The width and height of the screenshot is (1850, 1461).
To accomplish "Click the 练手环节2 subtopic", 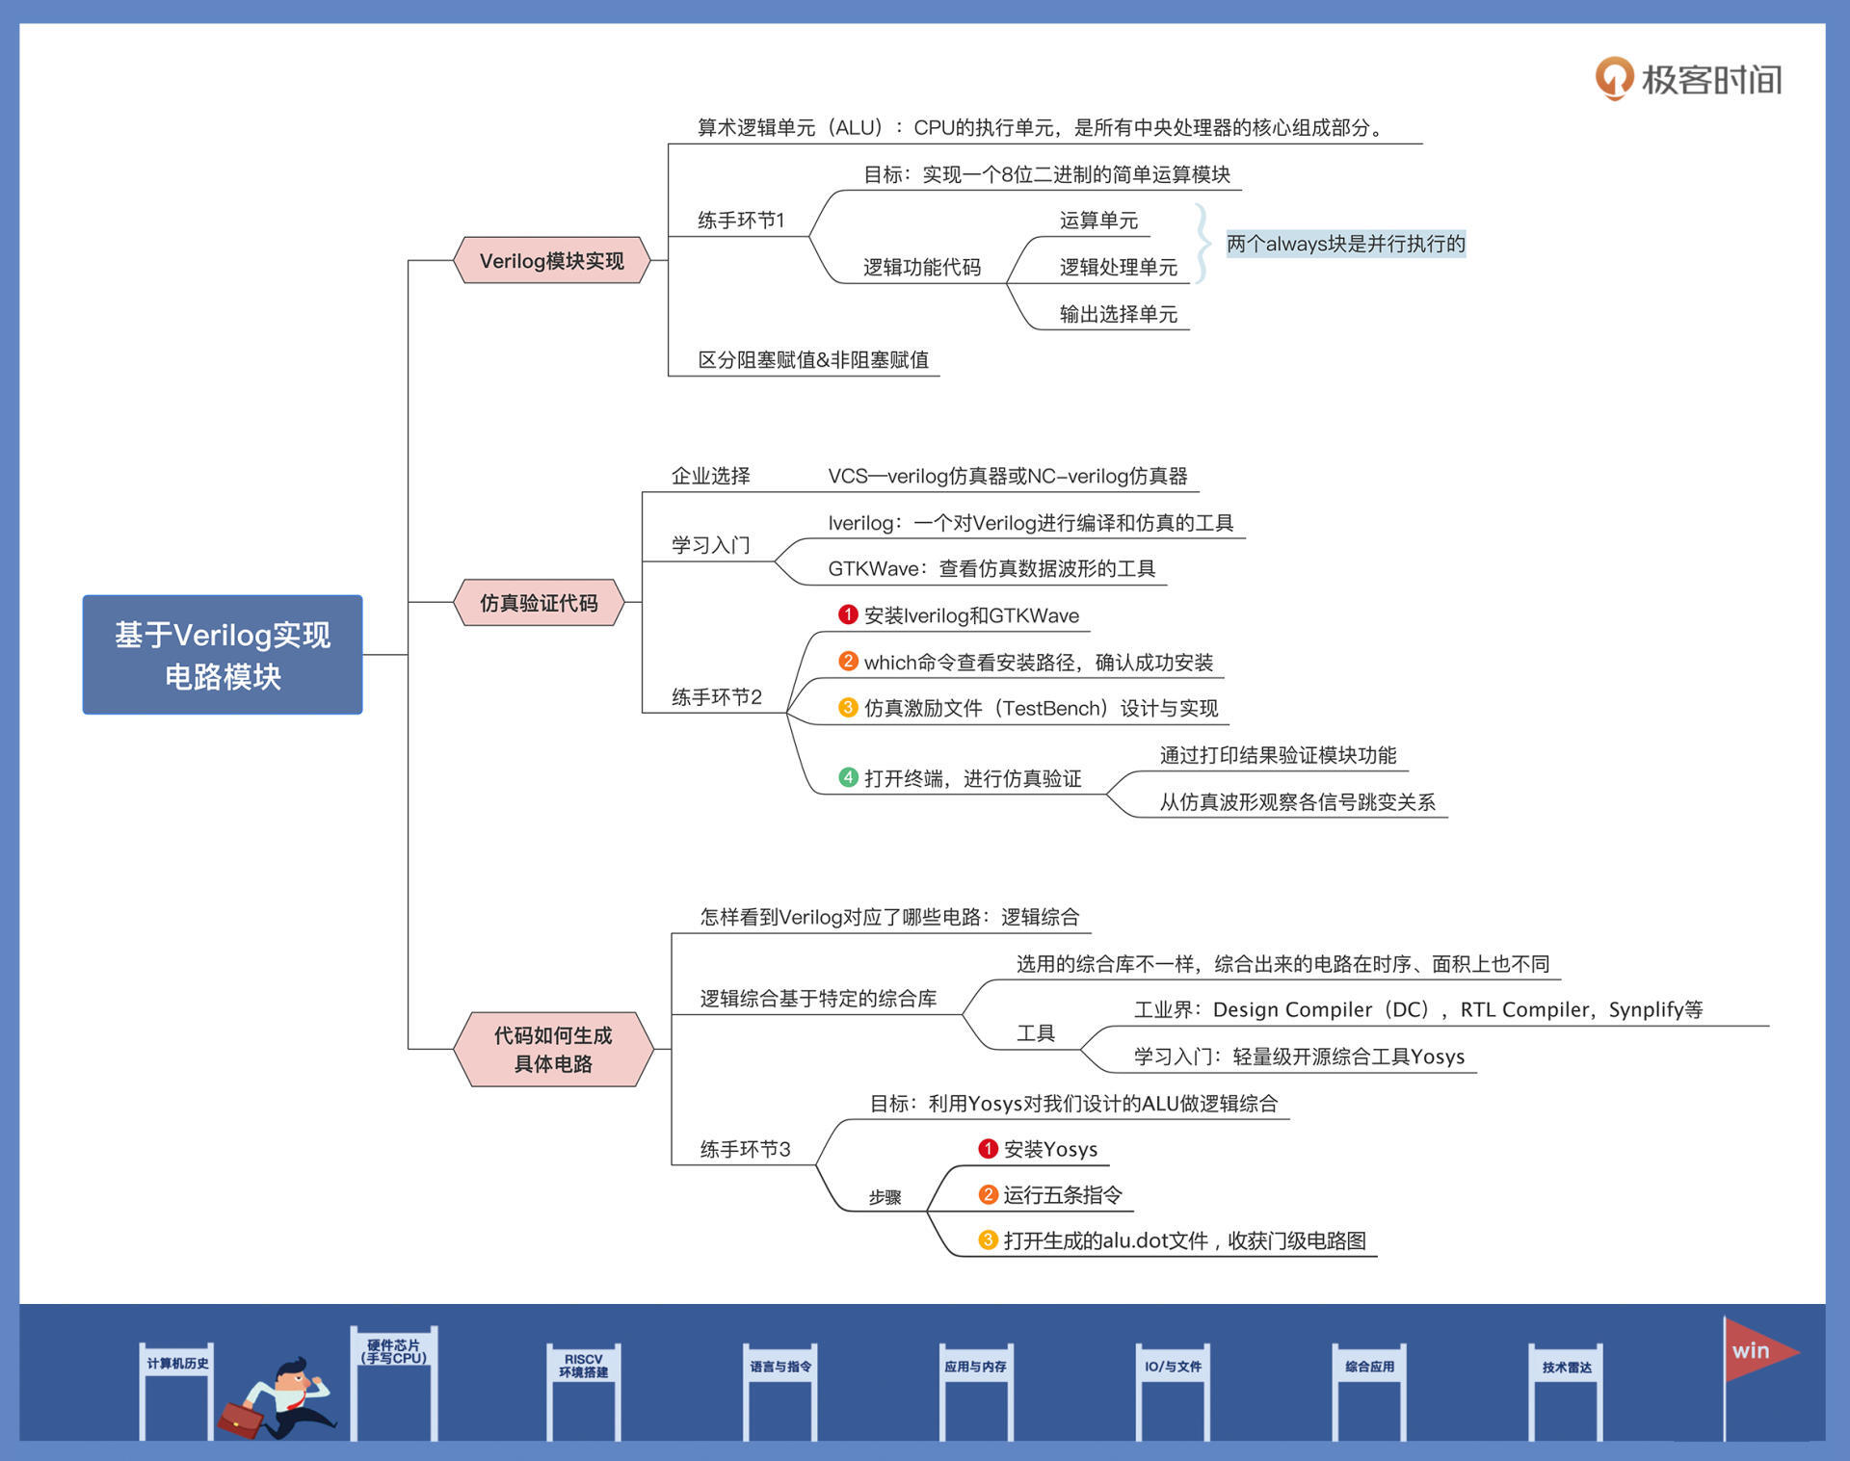I will coord(716,696).
